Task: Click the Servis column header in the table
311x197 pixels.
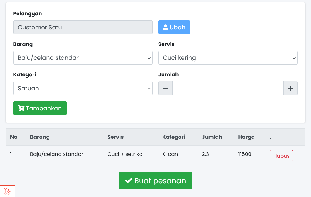Action: click(x=115, y=137)
